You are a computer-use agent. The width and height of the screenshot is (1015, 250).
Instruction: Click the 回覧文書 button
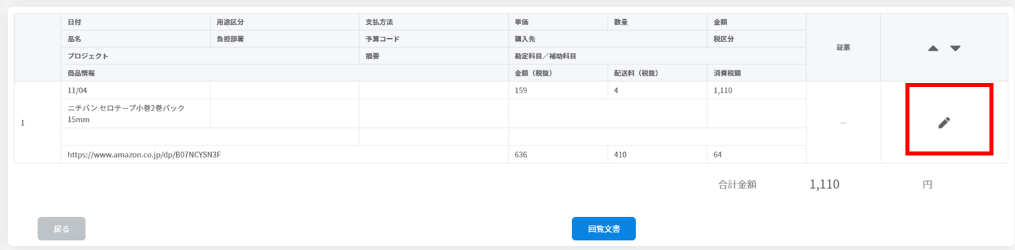point(604,229)
